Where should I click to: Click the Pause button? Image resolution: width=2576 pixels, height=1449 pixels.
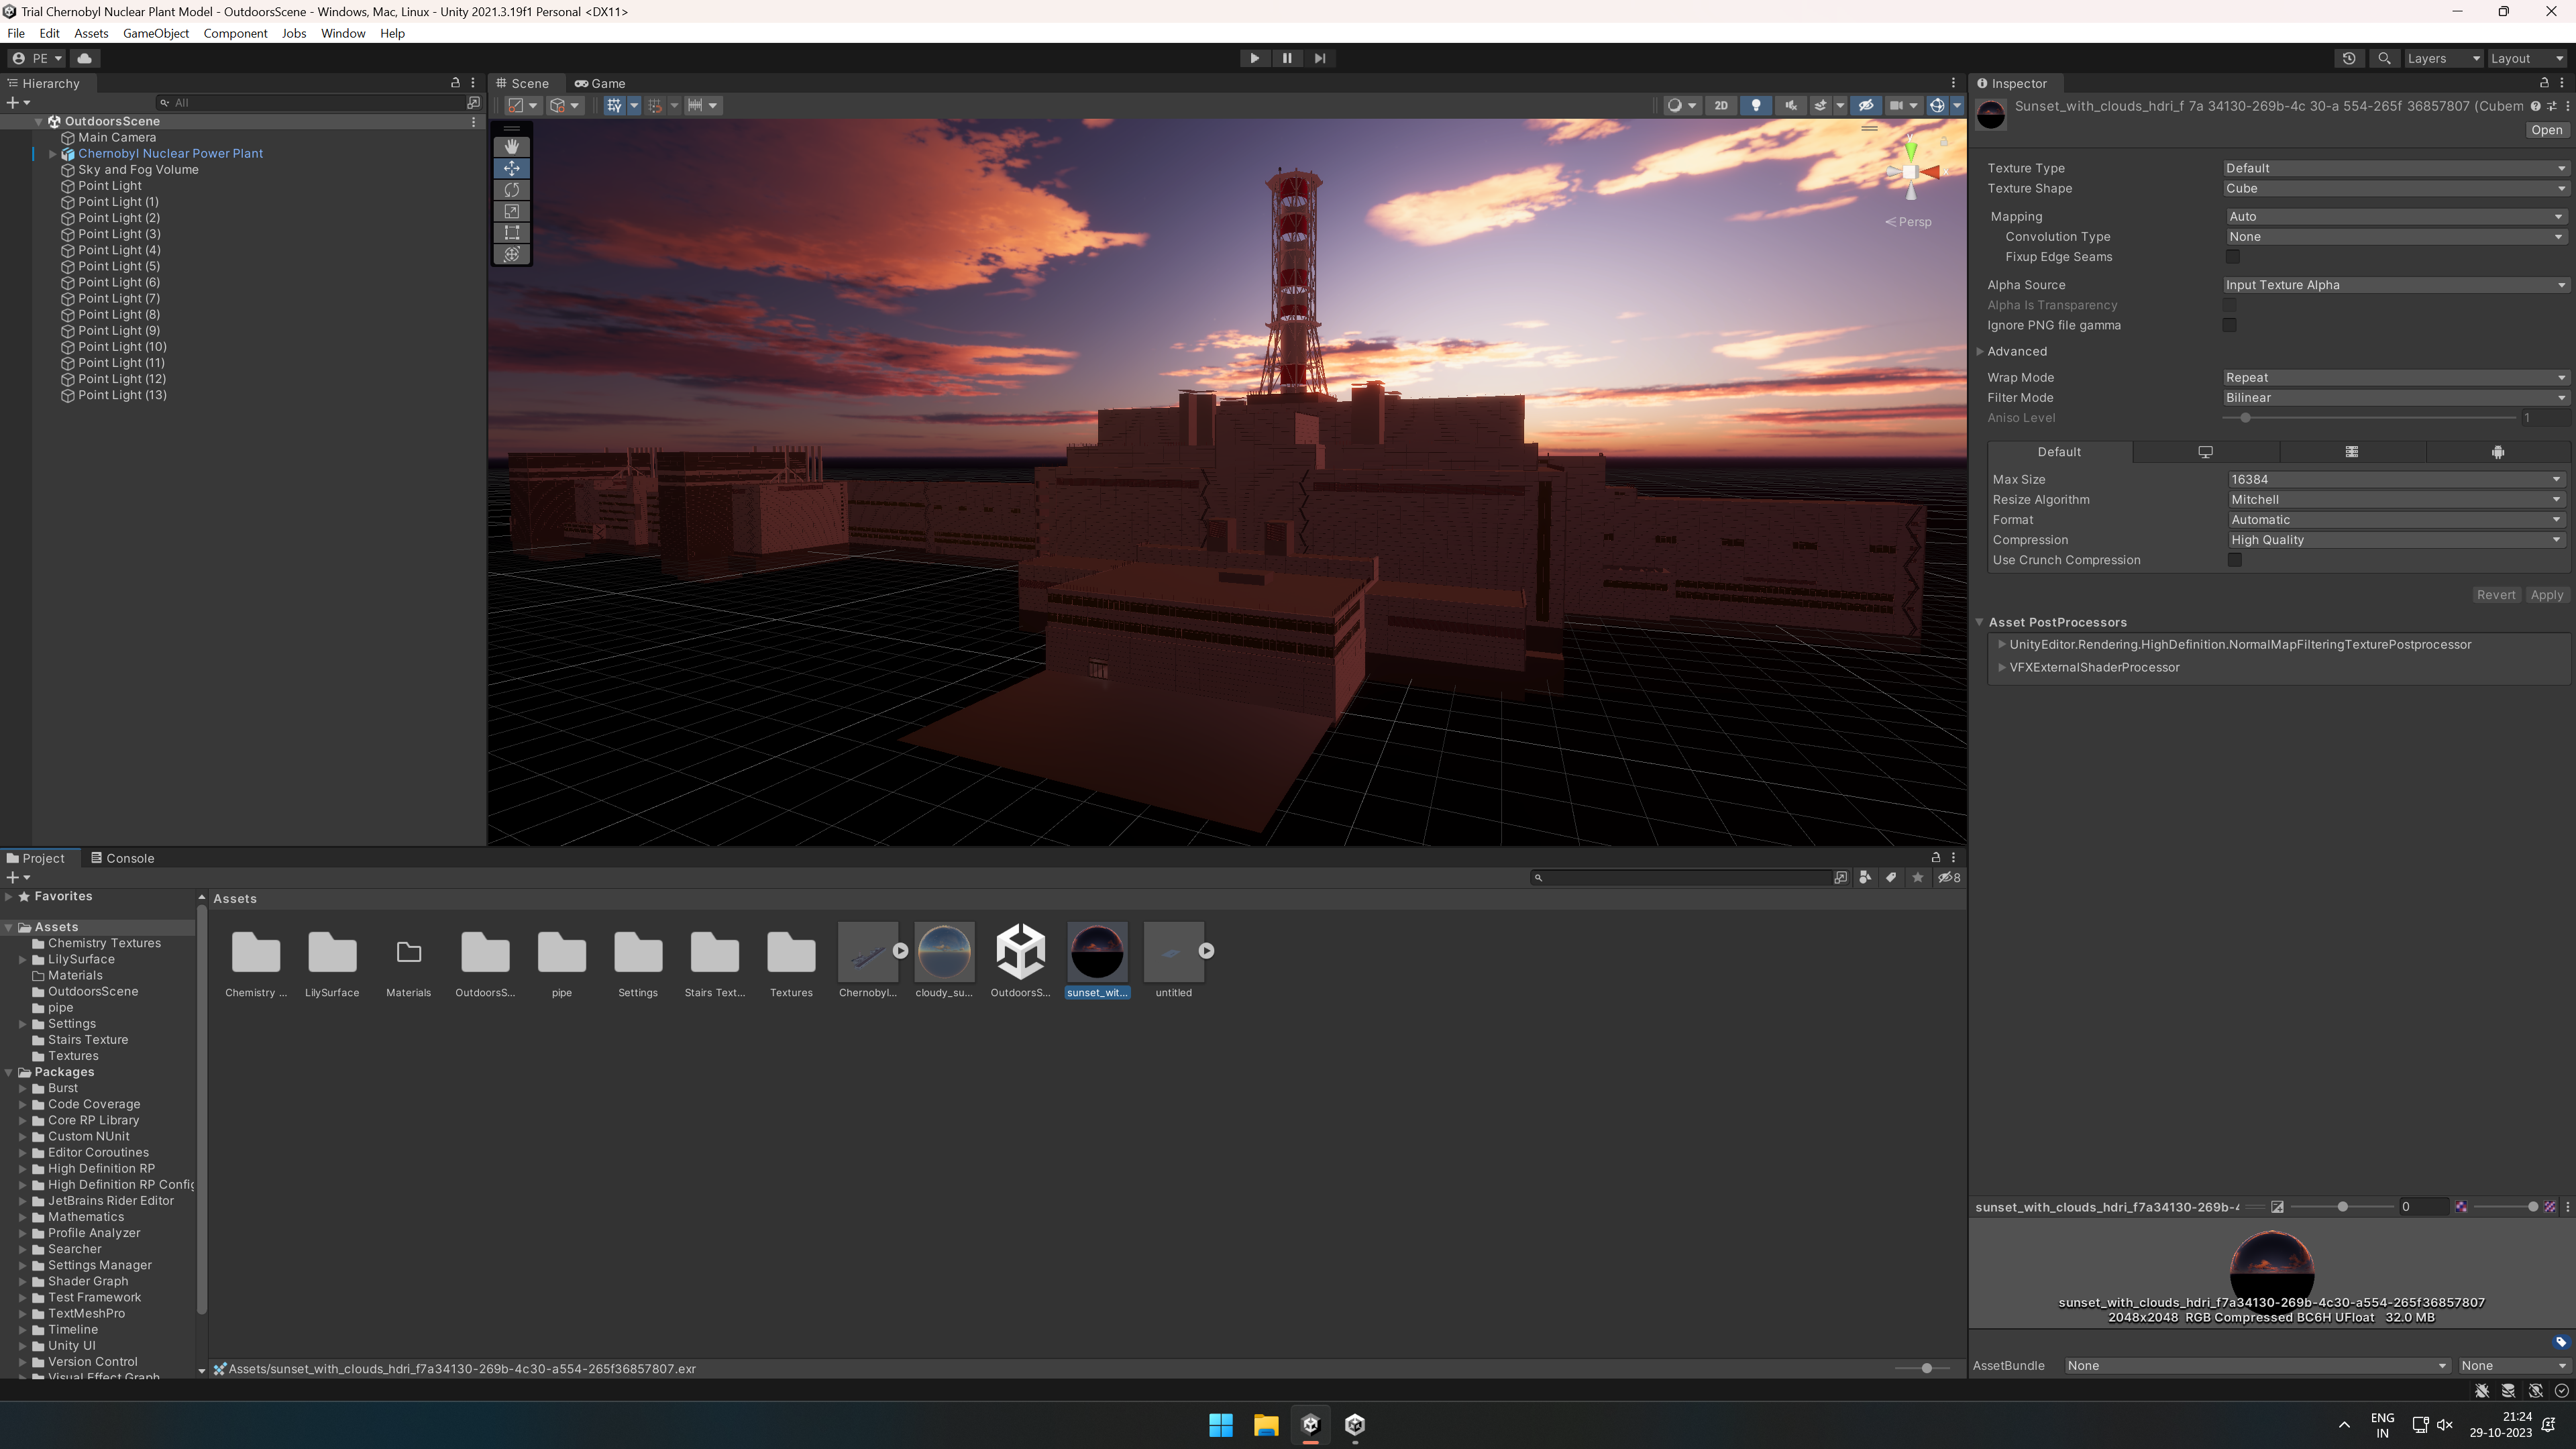point(1287,58)
